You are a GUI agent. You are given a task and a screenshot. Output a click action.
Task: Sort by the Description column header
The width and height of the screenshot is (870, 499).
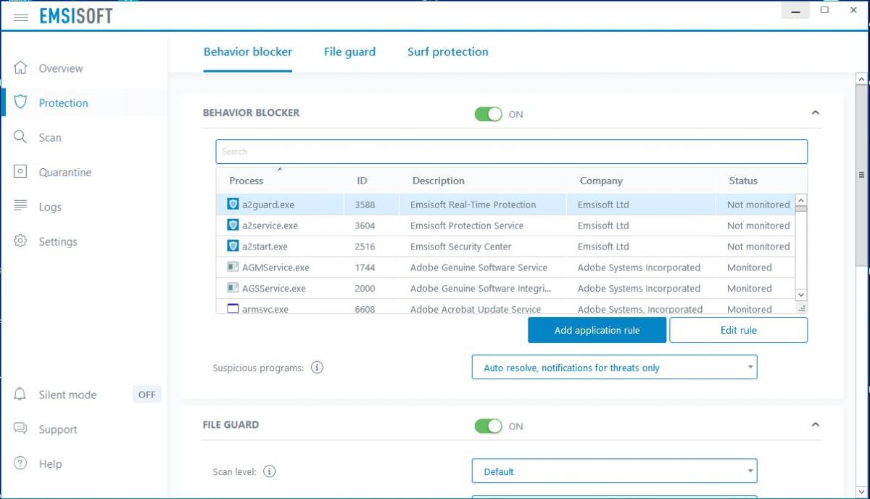pyautogui.click(x=439, y=181)
